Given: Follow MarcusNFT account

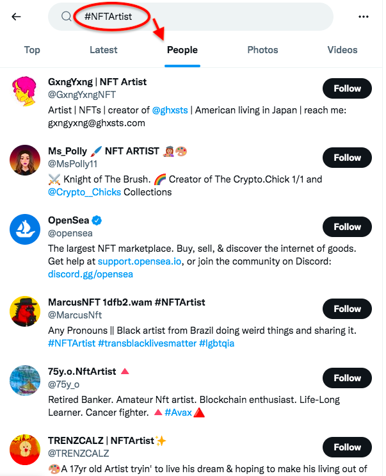Looking at the screenshot, I should 347,309.
